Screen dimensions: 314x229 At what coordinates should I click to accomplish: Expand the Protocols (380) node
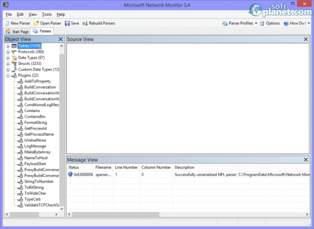point(8,52)
